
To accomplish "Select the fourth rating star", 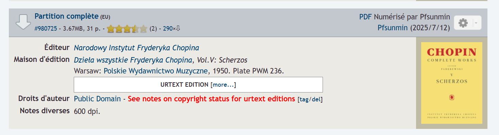I will pyautogui.click(x=135, y=29).
